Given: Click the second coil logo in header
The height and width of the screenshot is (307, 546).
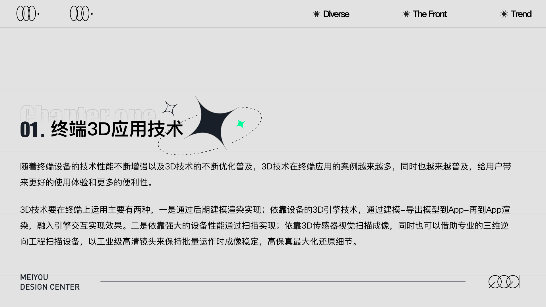Looking at the screenshot, I should (80, 14).
